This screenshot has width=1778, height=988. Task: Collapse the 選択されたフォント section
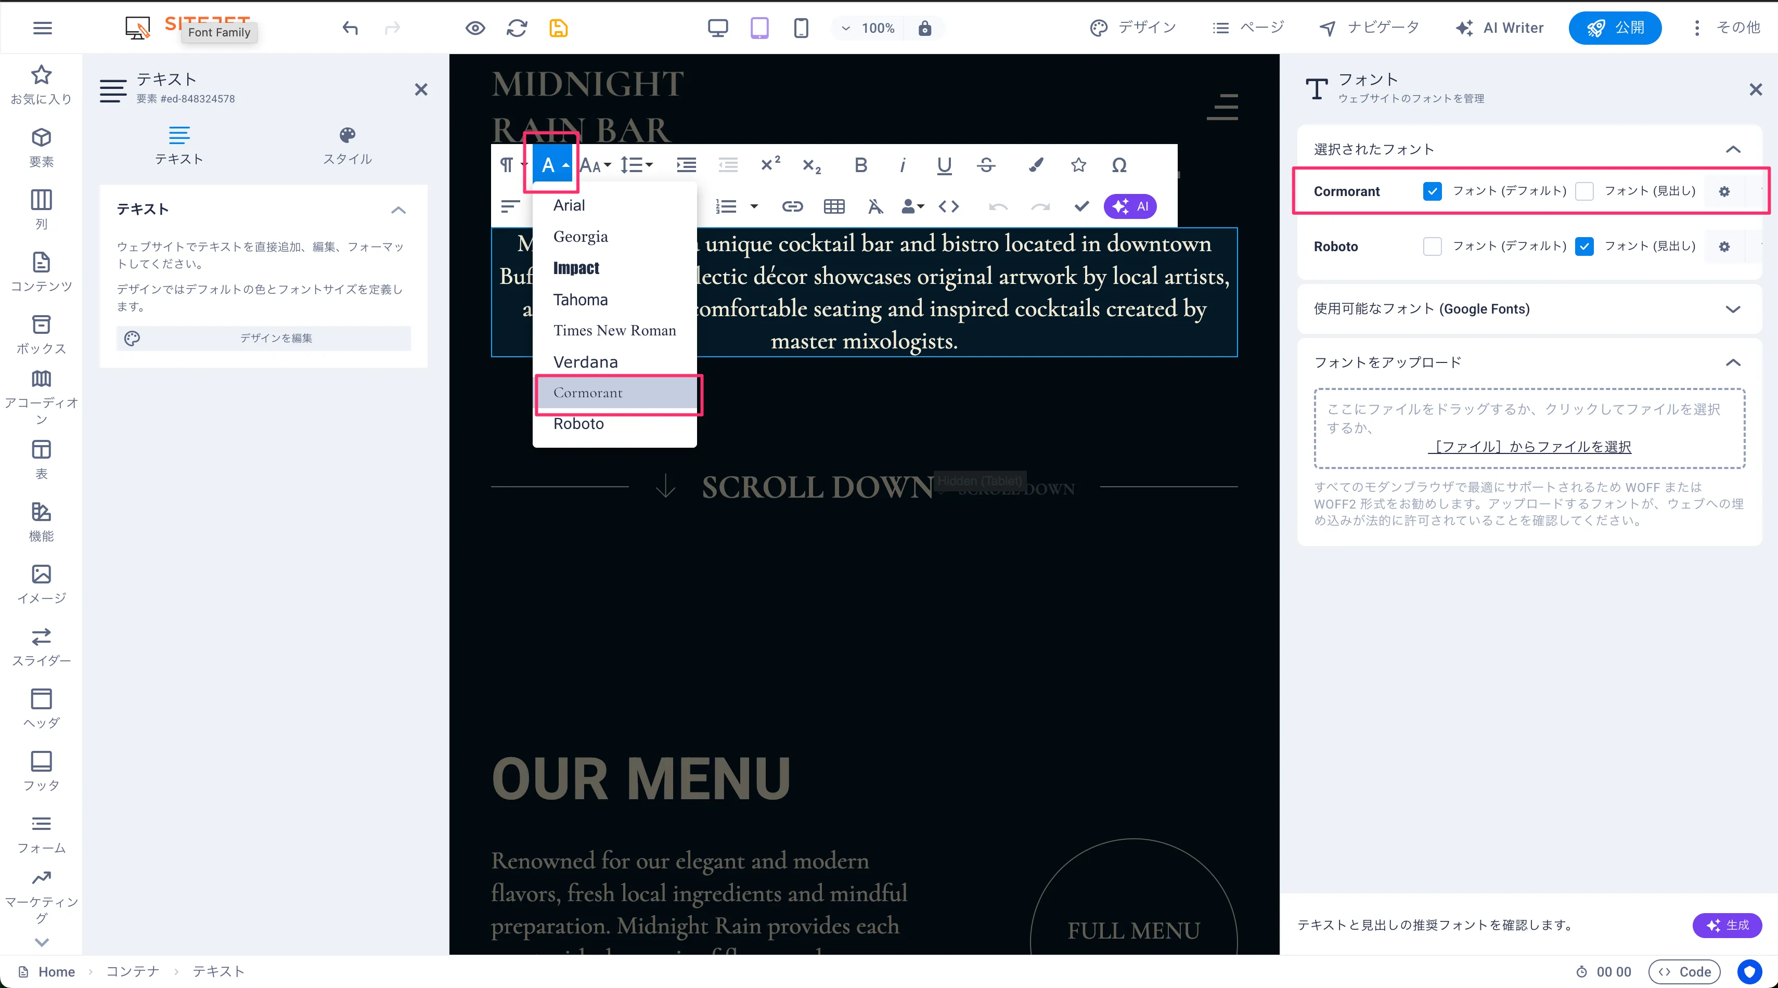(x=1732, y=150)
